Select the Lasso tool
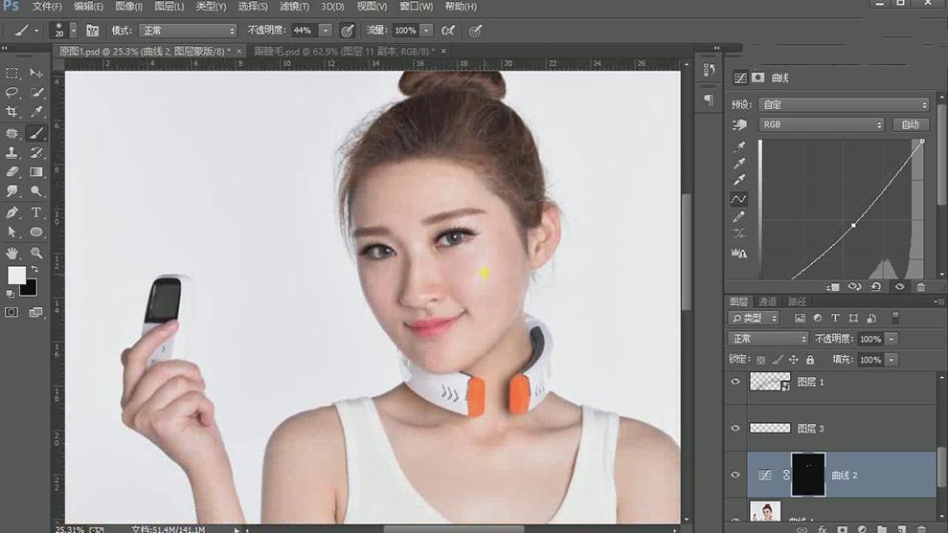The image size is (948, 533). pos(12,93)
